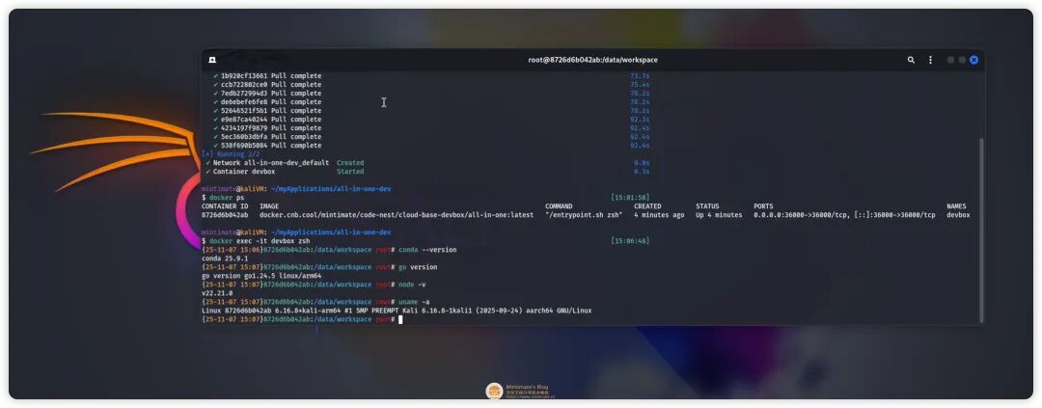Image resolution: width=1042 pixels, height=408 pixels.
Task: Click the "uname -a" command
Action: (x=413, y=302)
